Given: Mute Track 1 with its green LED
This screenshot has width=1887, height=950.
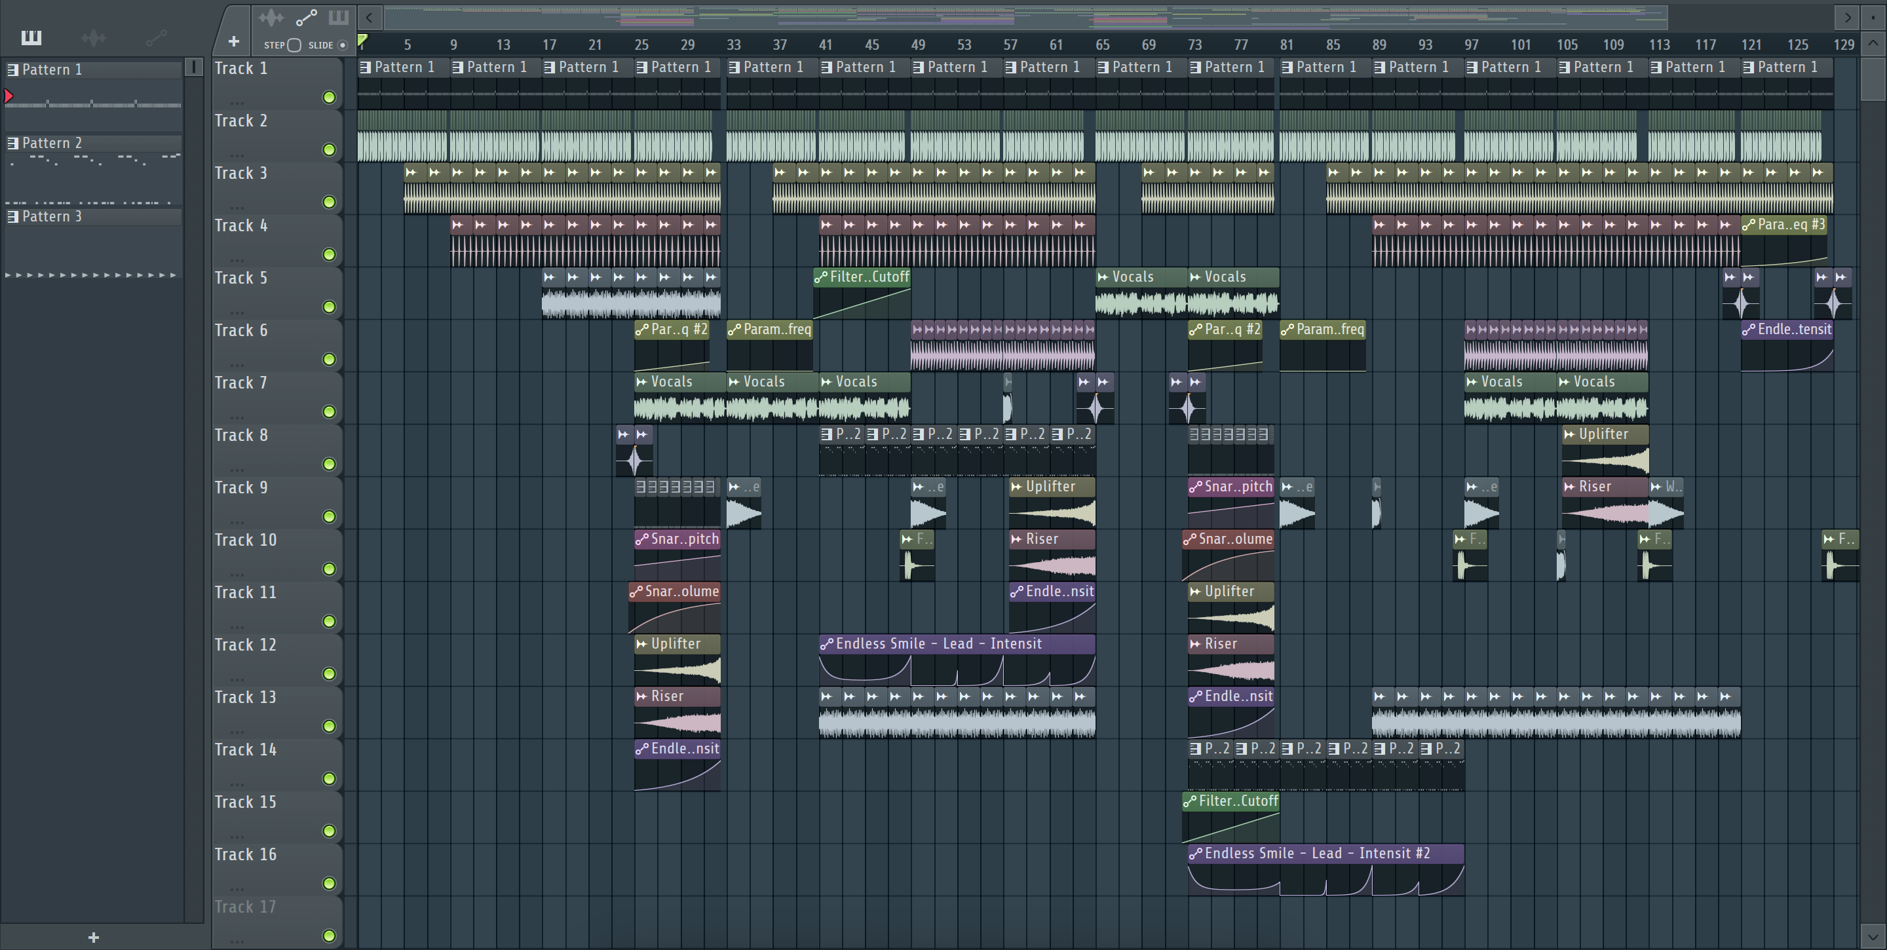Looking at the screenshot, I should tap(330, 98).
